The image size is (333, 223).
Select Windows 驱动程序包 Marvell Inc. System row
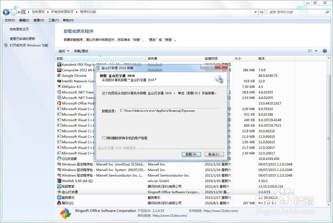(175, 170)
